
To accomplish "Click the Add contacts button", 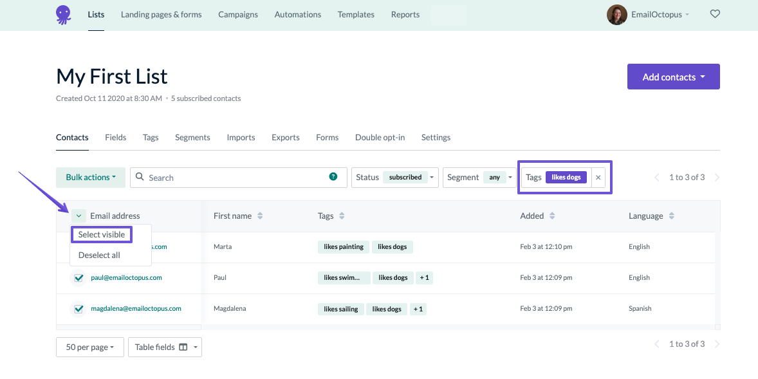I will [673, 76].
